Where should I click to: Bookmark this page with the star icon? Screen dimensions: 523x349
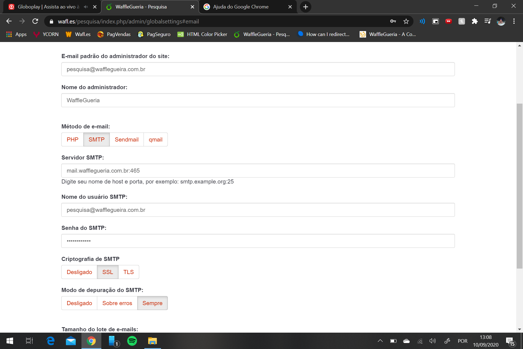pyautogui.click(x=406, y=21)
